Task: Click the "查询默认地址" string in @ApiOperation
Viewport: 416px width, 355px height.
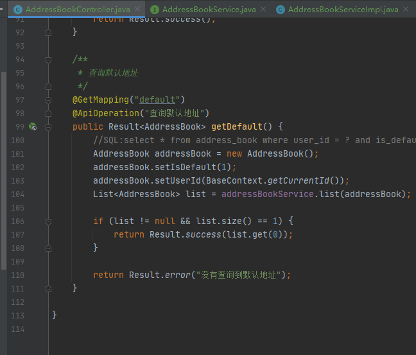Action: (175, 113)
